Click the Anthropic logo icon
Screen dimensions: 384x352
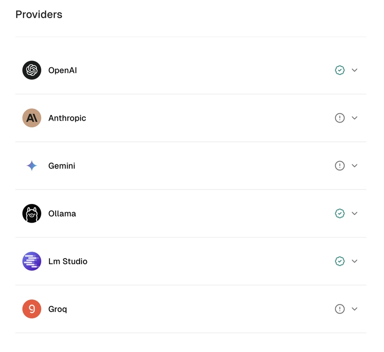[x=32, y=118]
